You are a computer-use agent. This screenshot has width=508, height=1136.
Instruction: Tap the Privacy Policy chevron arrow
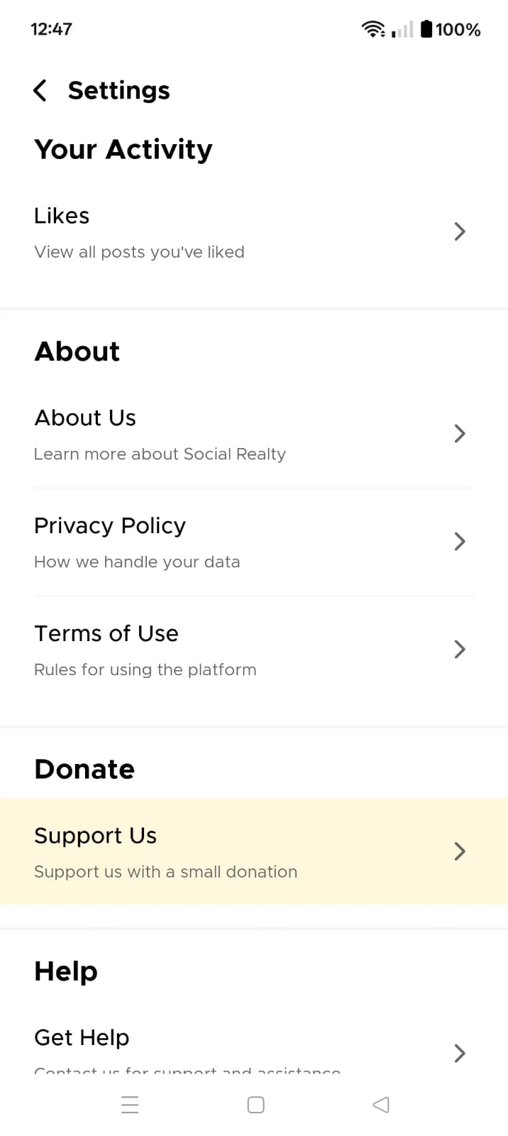(x=460, y=542)
